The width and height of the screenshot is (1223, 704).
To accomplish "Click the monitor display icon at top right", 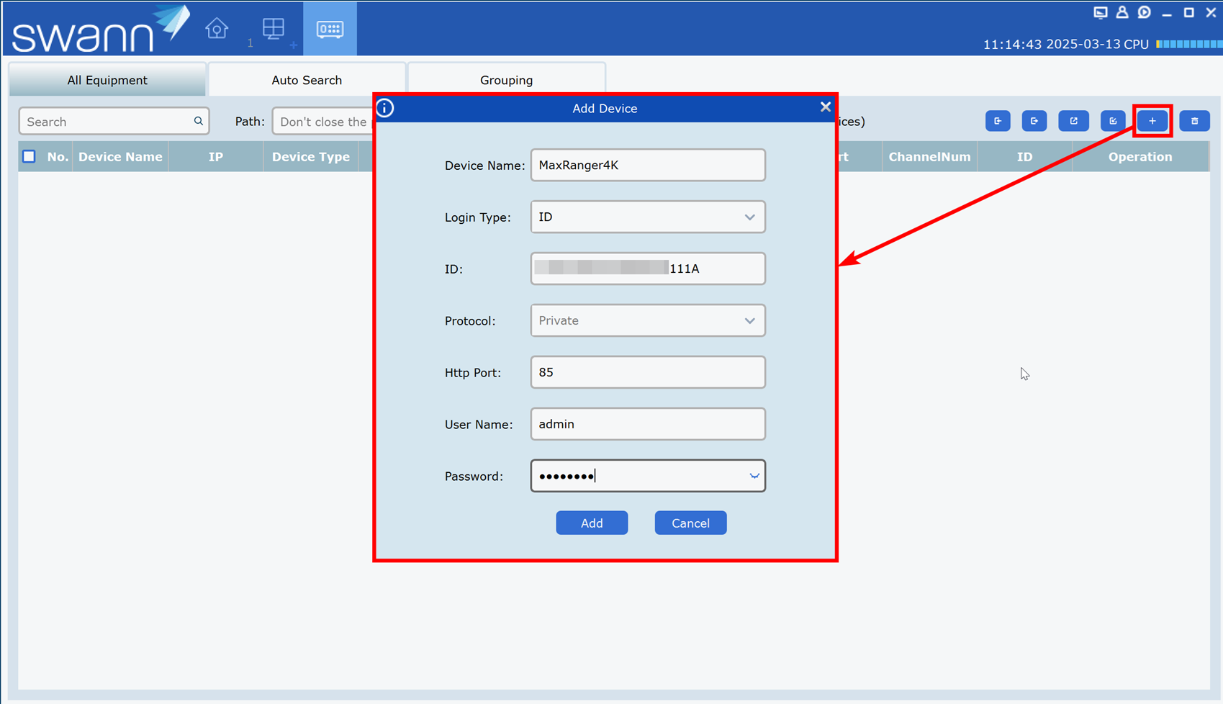I will pos(1100,12).
